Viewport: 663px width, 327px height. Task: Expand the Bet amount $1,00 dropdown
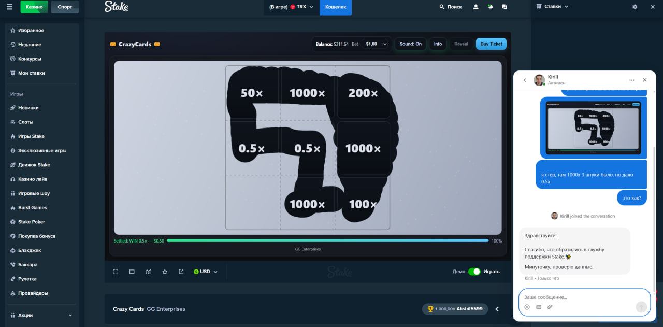click(x=377, y=44)
